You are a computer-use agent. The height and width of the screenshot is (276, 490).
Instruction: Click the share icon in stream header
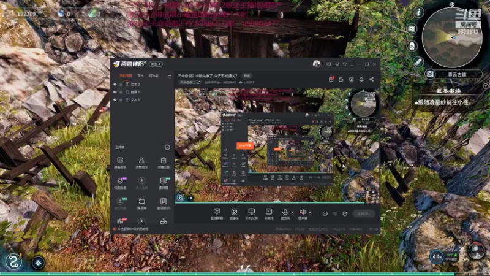point(372,79)
